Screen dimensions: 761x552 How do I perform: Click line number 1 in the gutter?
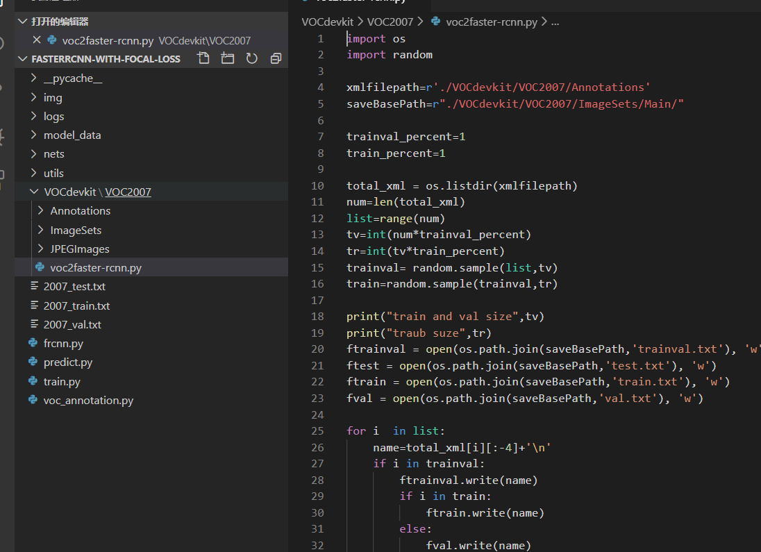click(x=320, y=38)
